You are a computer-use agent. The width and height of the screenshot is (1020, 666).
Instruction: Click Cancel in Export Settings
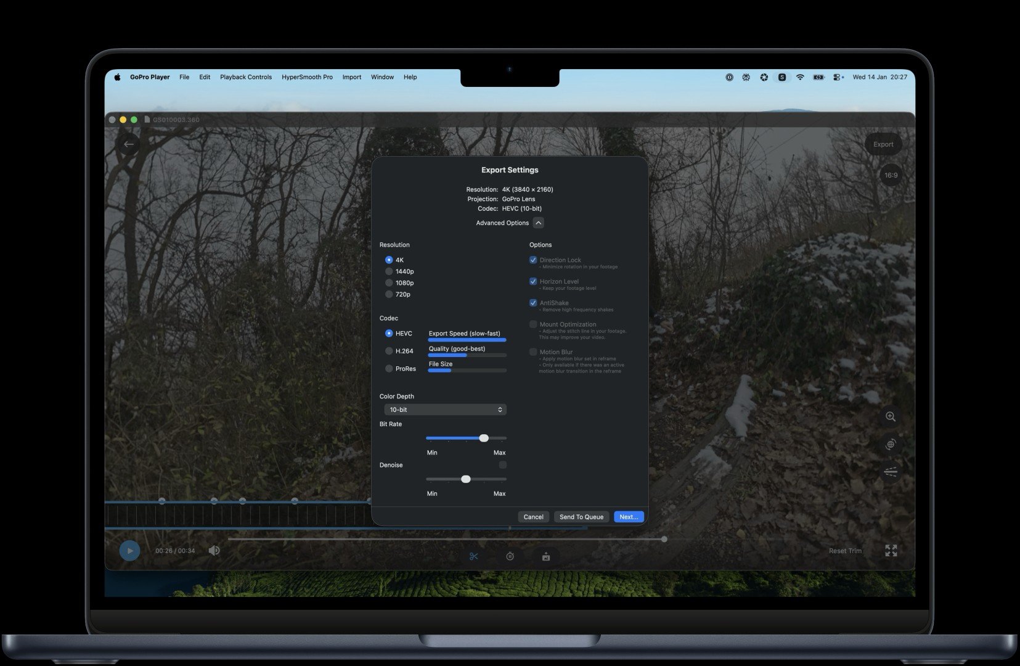(533, 517)
